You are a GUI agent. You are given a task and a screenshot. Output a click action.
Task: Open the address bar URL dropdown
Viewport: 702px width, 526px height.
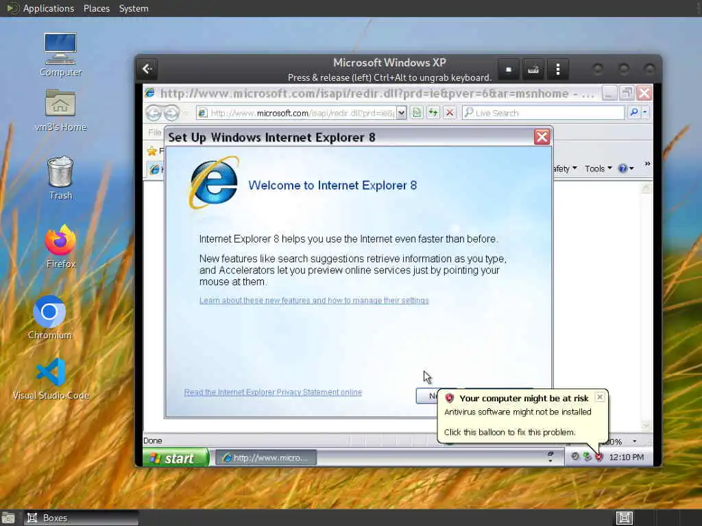(402, 113)
